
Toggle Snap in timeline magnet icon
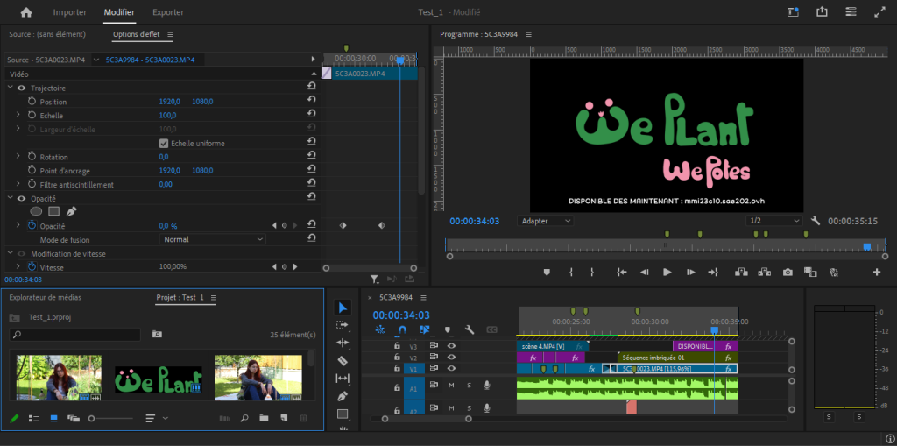401,329
